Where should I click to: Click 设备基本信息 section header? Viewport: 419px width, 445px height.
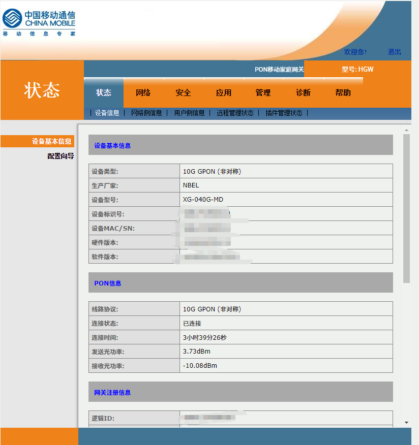click(241, 145)
